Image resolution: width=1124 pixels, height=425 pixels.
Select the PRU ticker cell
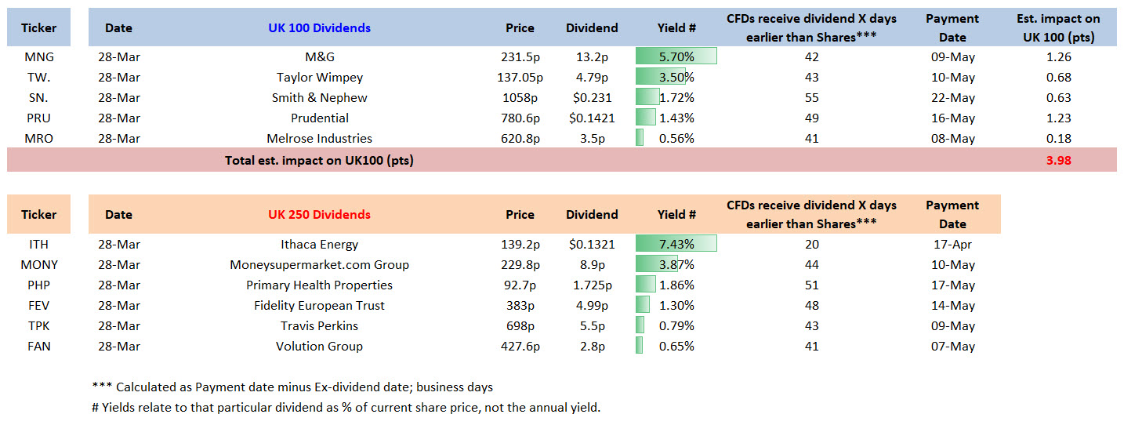pos(38,118)
